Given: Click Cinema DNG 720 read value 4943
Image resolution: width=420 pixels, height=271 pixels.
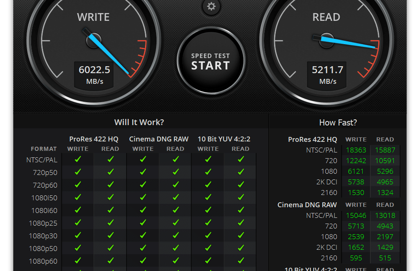Looking at the screenshot, I should pos(385,226).
